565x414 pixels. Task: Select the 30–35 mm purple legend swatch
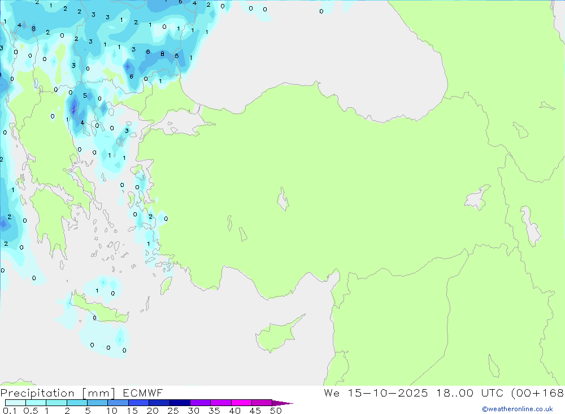pos(200,403)
